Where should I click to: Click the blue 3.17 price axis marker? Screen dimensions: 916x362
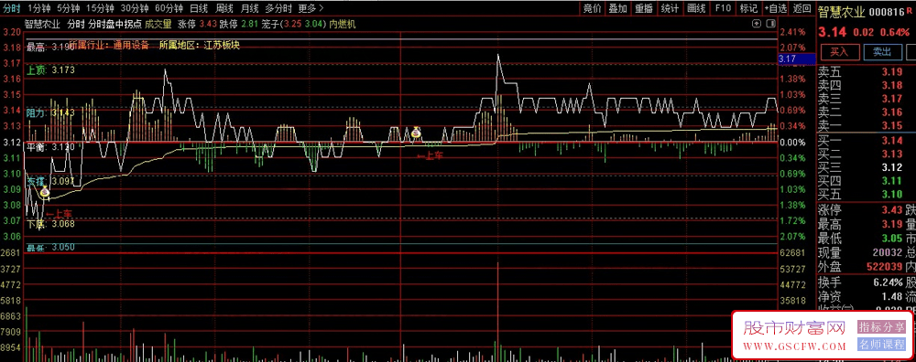pyautogui.click(x=796, y=59)
